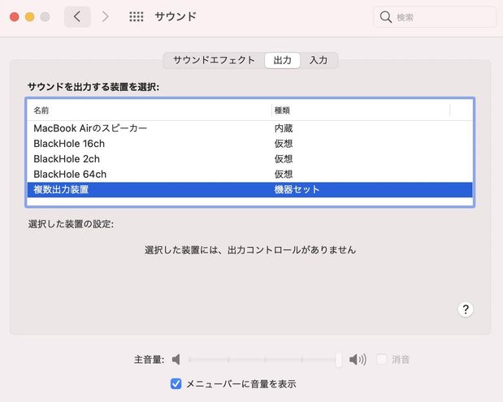Select the 出力 tab
The width and height of the screenshot is (503, 402).
point(282,60)
